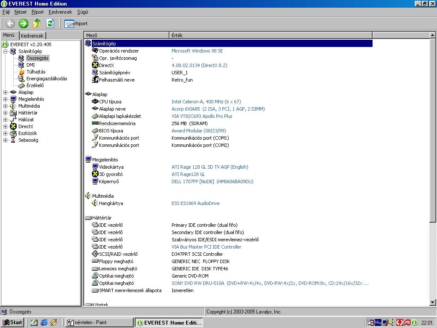Viewport: 437px width, 328px height.
Task: Click the Alaplap motherboard icon in tree
Action: 13,92
